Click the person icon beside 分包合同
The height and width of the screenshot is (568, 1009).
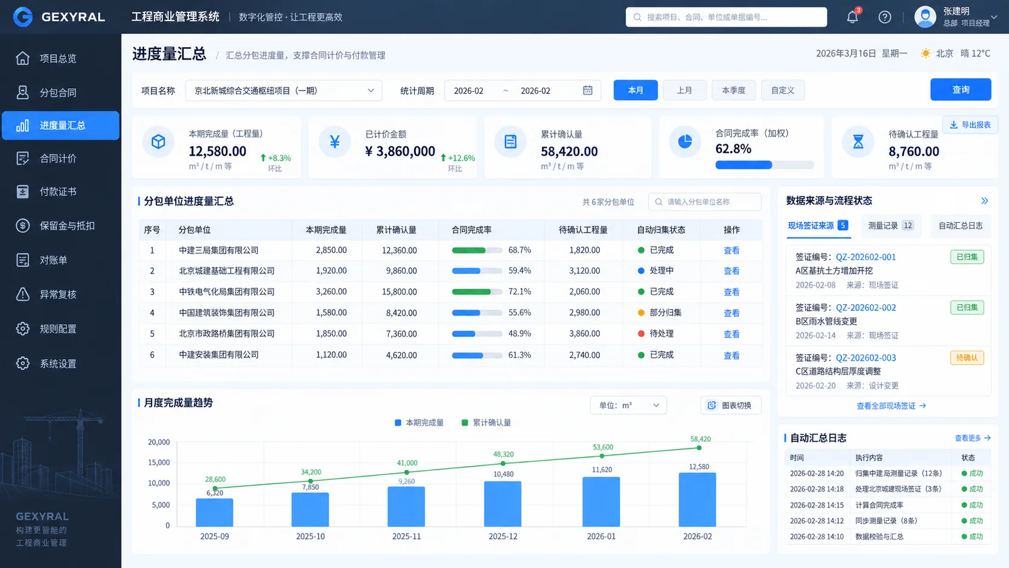tap(22, 92)
